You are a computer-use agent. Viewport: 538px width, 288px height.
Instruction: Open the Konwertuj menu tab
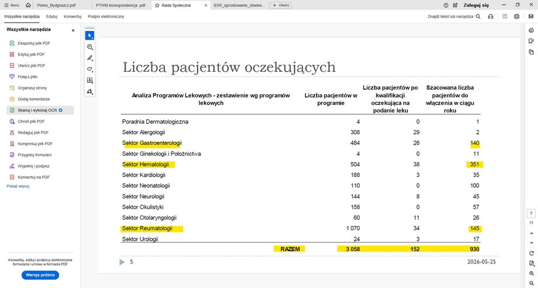coord(73,16)
